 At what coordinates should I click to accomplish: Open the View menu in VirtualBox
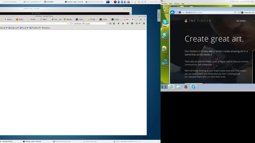pyautogui.click(x=171, y=4)
